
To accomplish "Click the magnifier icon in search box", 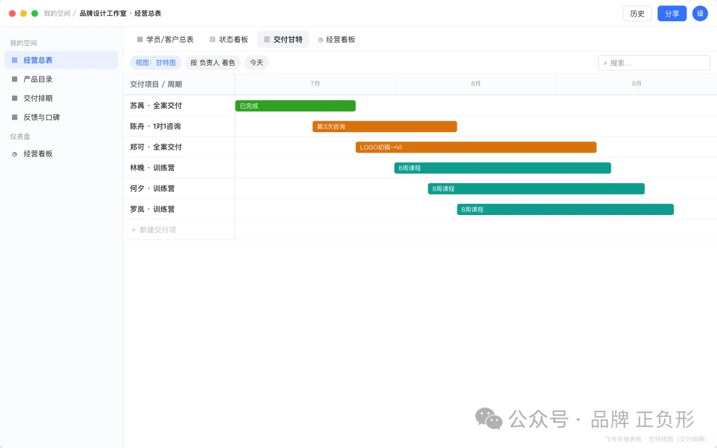I will tap(605, 63).
